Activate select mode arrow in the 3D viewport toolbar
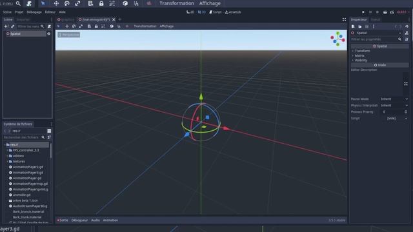The image size is (413, 232). tap(59, 26)
